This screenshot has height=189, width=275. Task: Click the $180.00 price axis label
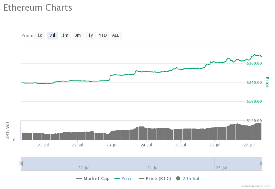(x=254, y=101)
